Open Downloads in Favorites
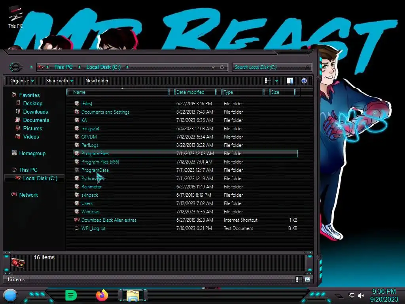The height and width of the screenshot is (304, 405). point(36,112)
